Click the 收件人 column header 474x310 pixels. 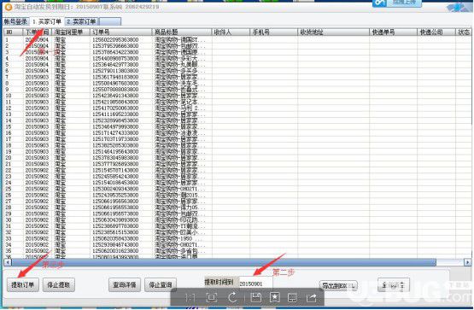click(x=231, y=32)
